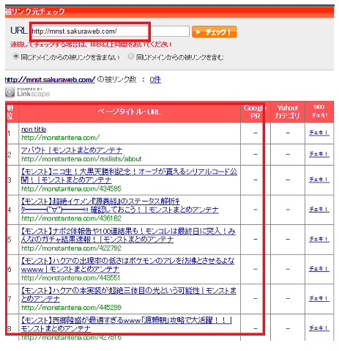The width and height of the screenshot is (339, 351).
Task: Click チェキ! link in row 4
Action: [x=319, y=210]
